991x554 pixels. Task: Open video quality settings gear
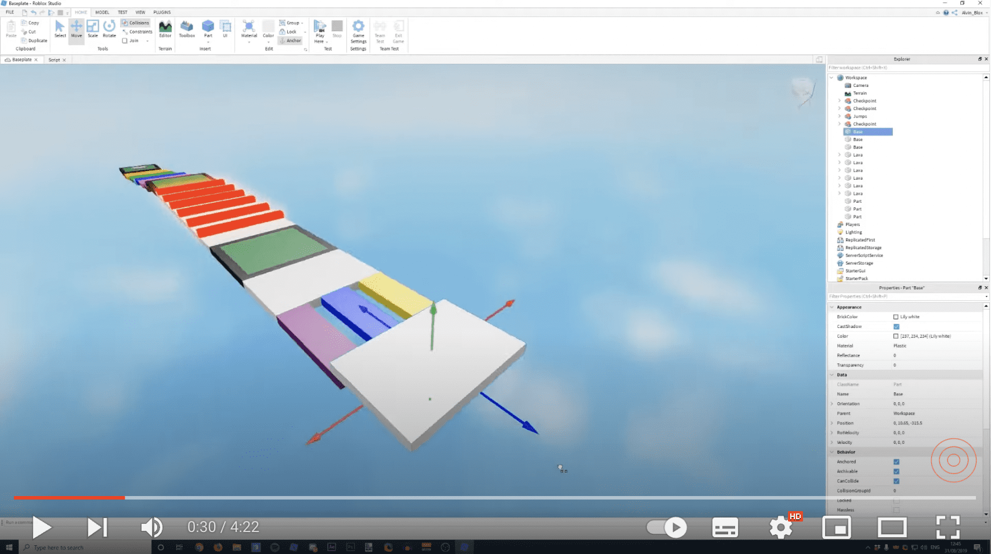[x=781, y=527]
